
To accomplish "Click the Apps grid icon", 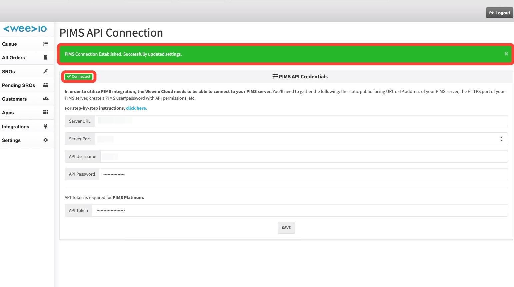I will [46, 112].
